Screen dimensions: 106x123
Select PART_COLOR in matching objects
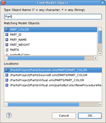[x=51, y=30]
